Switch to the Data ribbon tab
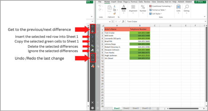Screen dimensions: 208x111 pyautogui.click(x=141, y=2)
